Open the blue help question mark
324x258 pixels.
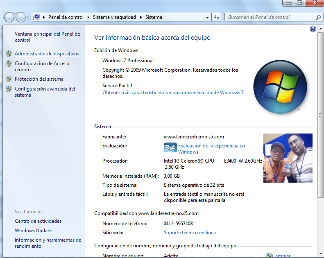313,29
